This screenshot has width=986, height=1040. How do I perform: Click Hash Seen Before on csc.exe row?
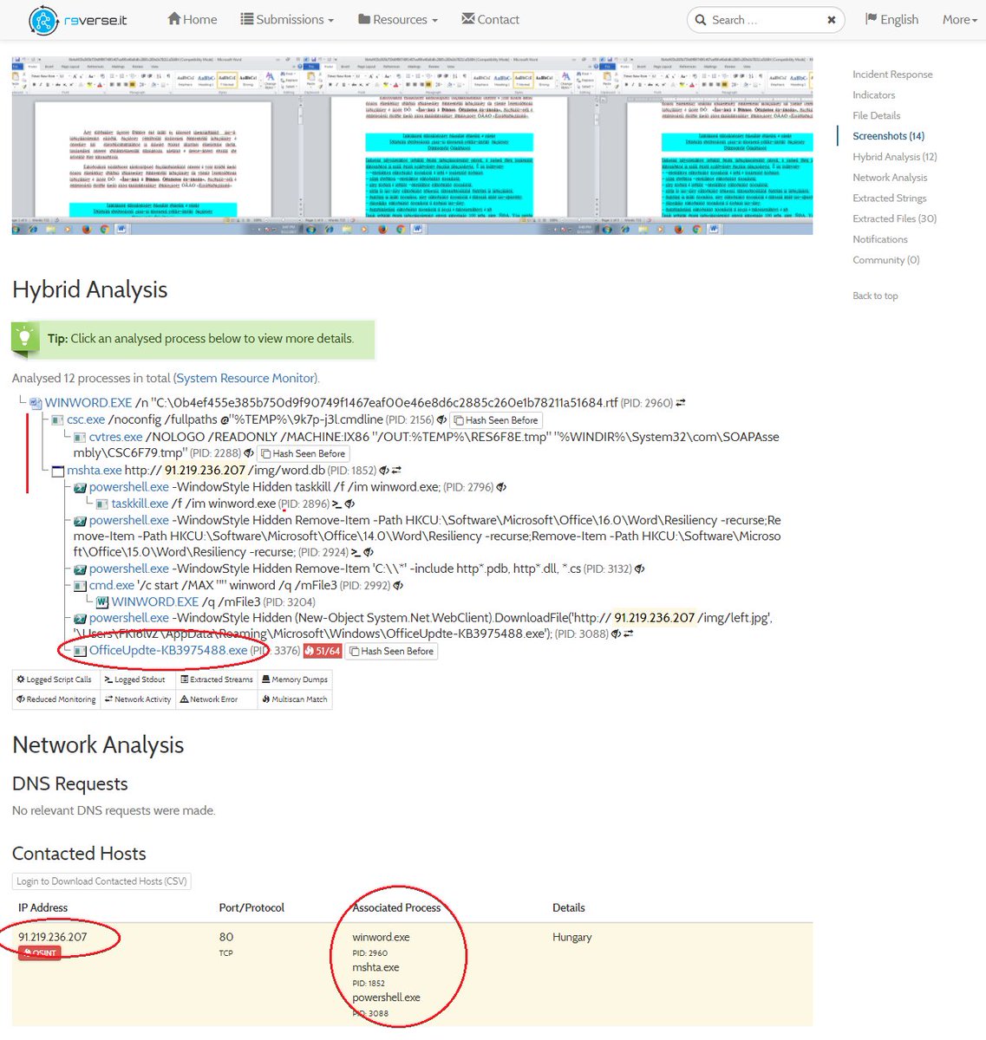tap(496, 420)
